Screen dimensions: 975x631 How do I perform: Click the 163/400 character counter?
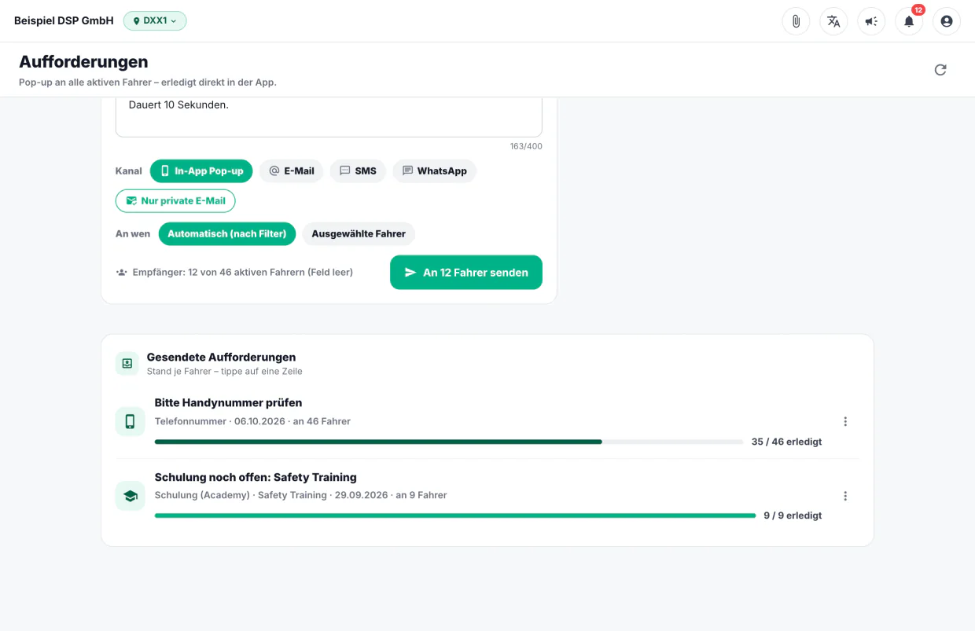[x=526, y=146]
